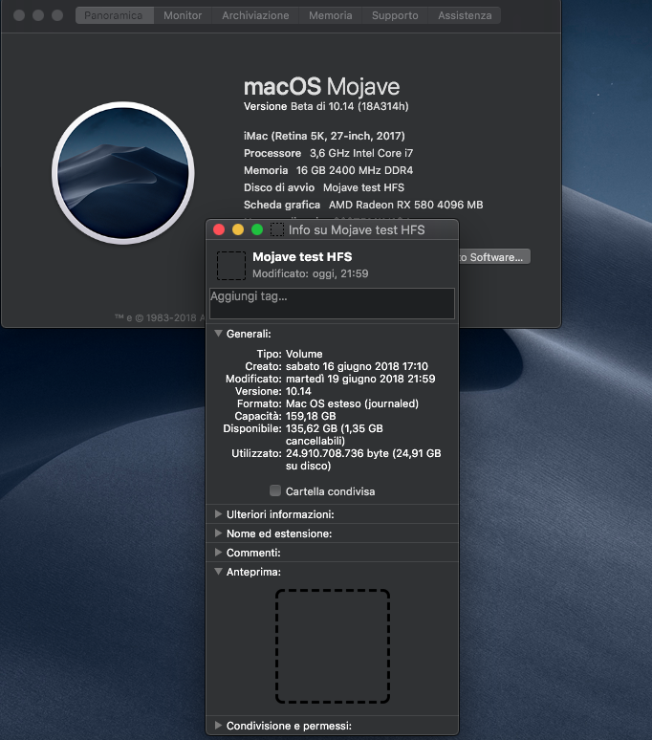Click the macOS Mojave dune logo
Image resolution: width=652 pixels, height=740 pixels.
(123, 173)
